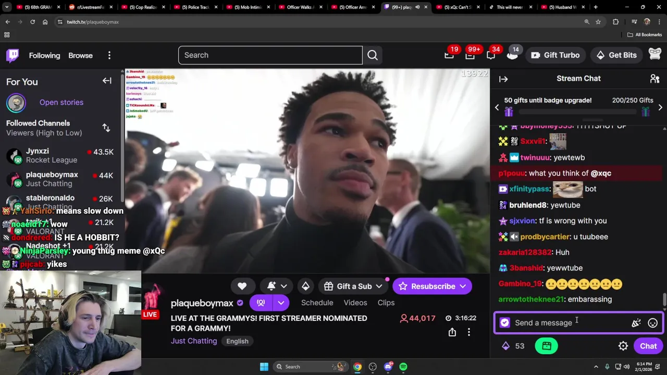Submit search with the magnifier button
Viewport: 667px width, 375px height.
pos(373,55)
